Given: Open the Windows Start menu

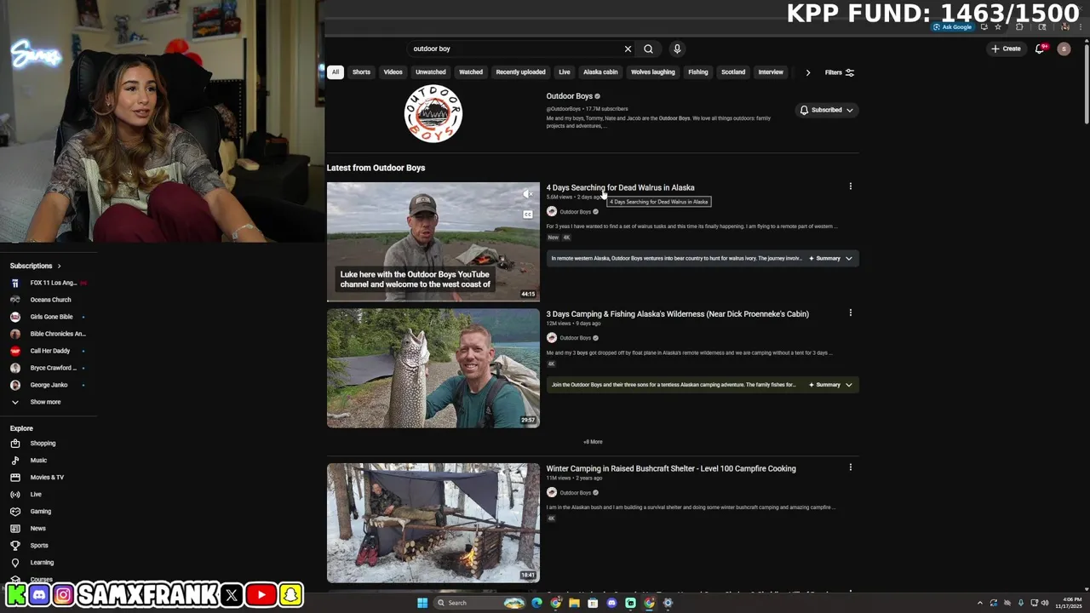Looking at the screenshot, I should pyautogui.click(x=422, y=603).
